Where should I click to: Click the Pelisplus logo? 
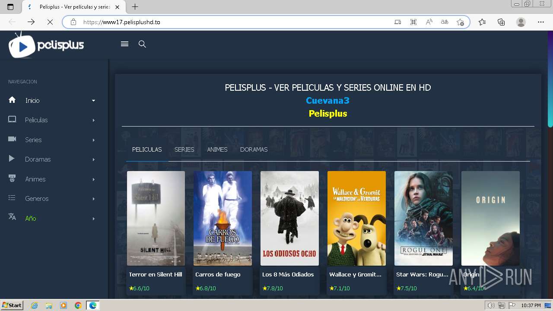click(46, 45)
